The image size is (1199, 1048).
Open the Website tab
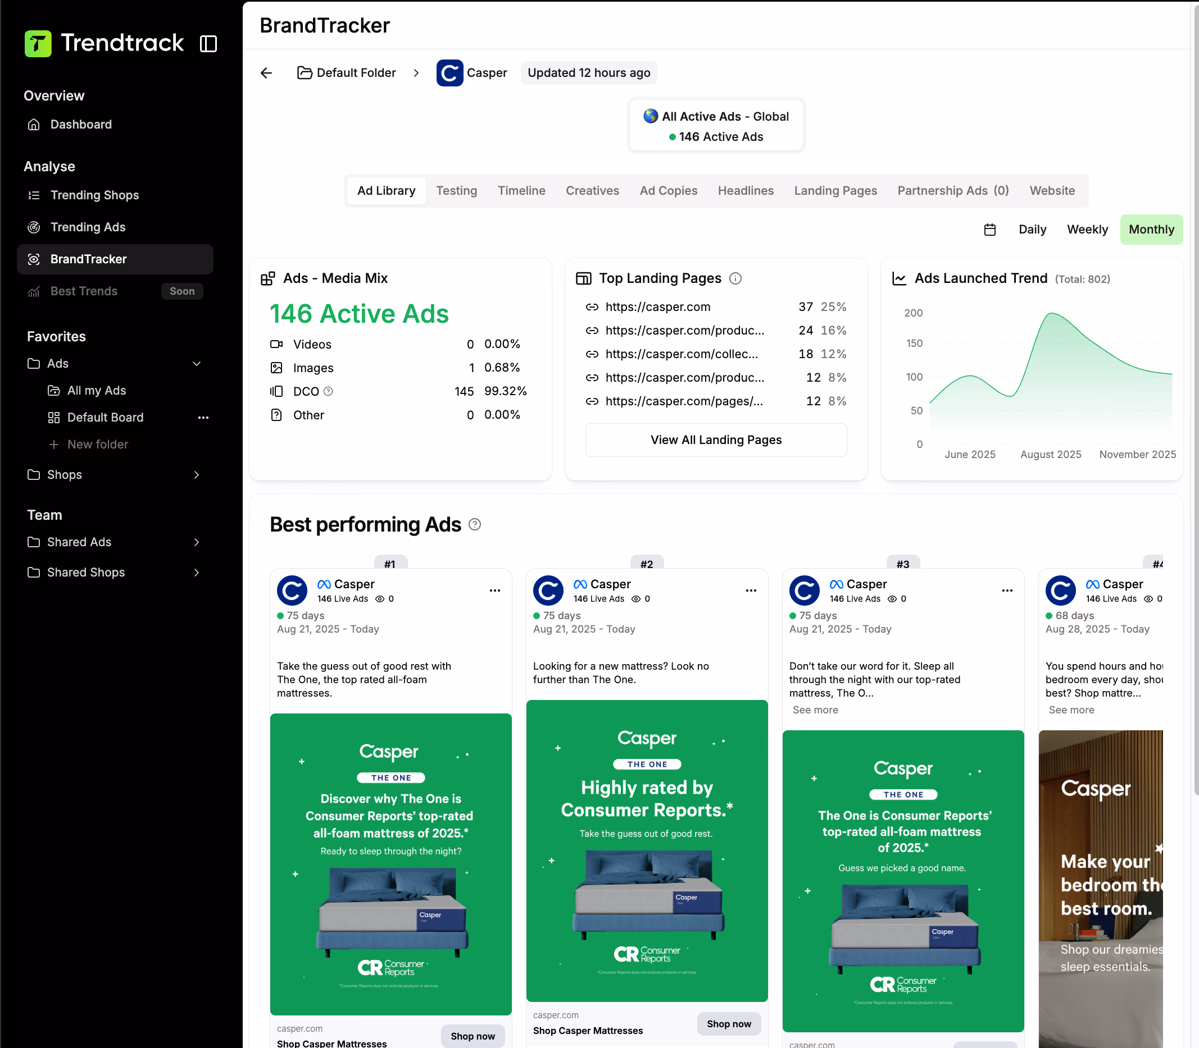click(x=1052, y=191)
